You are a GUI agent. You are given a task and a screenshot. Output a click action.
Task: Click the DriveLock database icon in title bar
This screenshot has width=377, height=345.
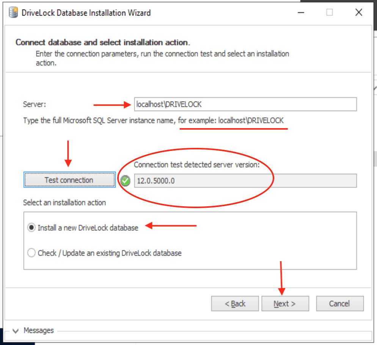tap(13, 13)
